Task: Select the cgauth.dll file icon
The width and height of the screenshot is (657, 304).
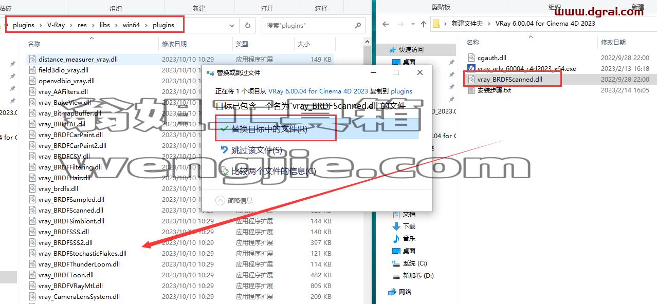Action: (472, 58)
